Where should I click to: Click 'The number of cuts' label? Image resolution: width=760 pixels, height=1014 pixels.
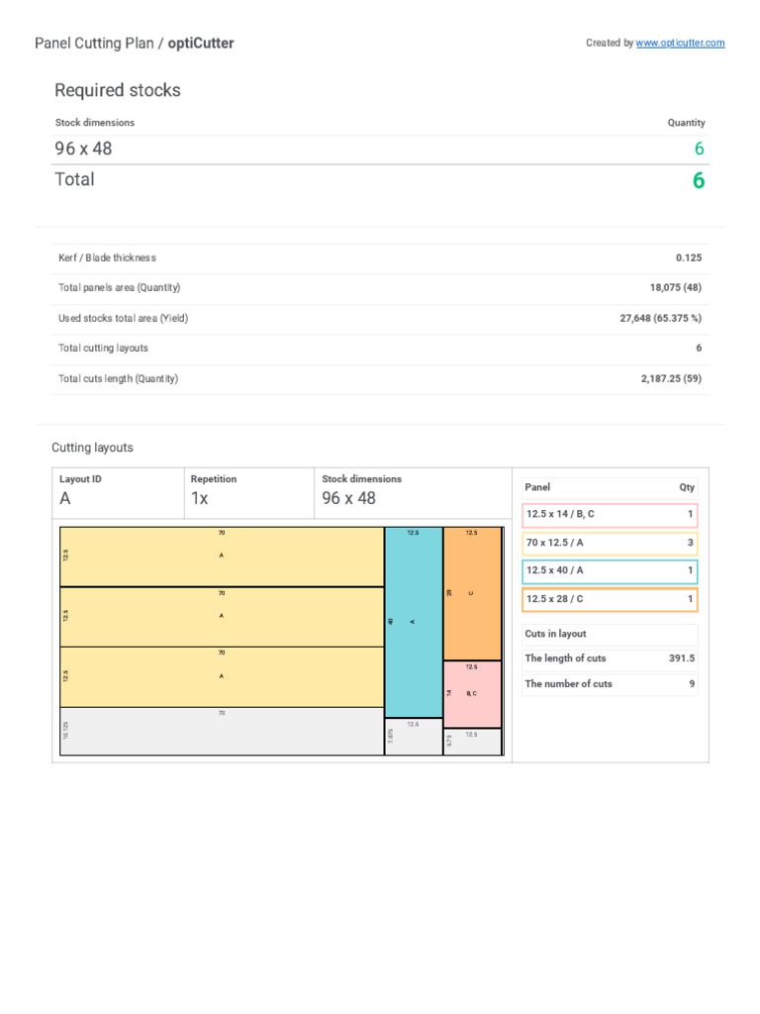[569, 683]
